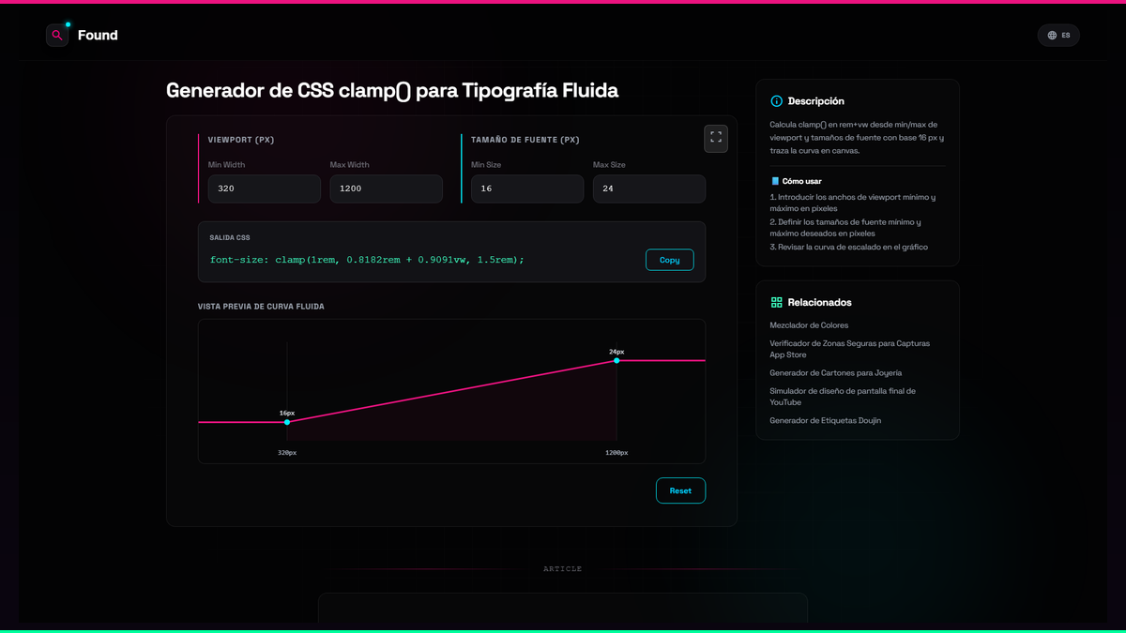Copy the generated CSS clamp output
This screenshot has width=1126, height=633.
[x=670, y=260]
